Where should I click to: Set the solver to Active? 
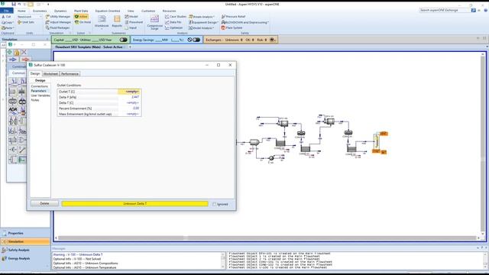[81, 17]
